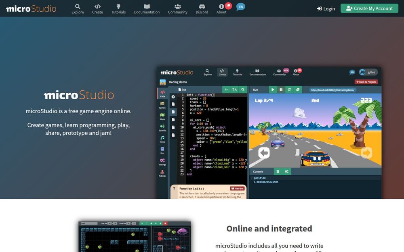Click the embedded screenshot's Tutorials icon
The width and height of the screenshot is (404, 252).
click(x=238, y=72)
